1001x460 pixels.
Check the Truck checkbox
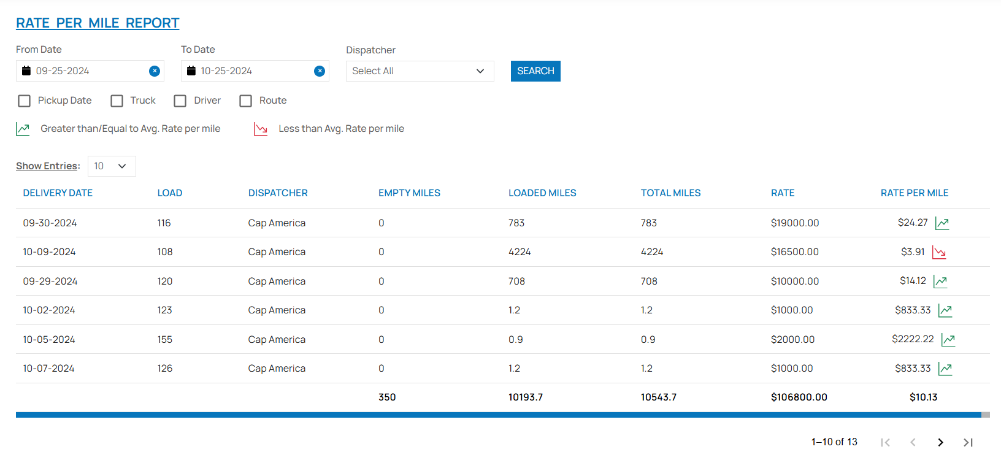[117, 101]
